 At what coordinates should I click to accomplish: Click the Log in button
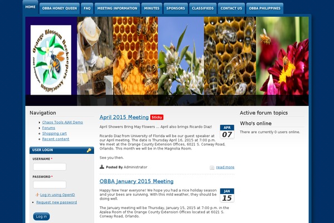coord(41,216)
